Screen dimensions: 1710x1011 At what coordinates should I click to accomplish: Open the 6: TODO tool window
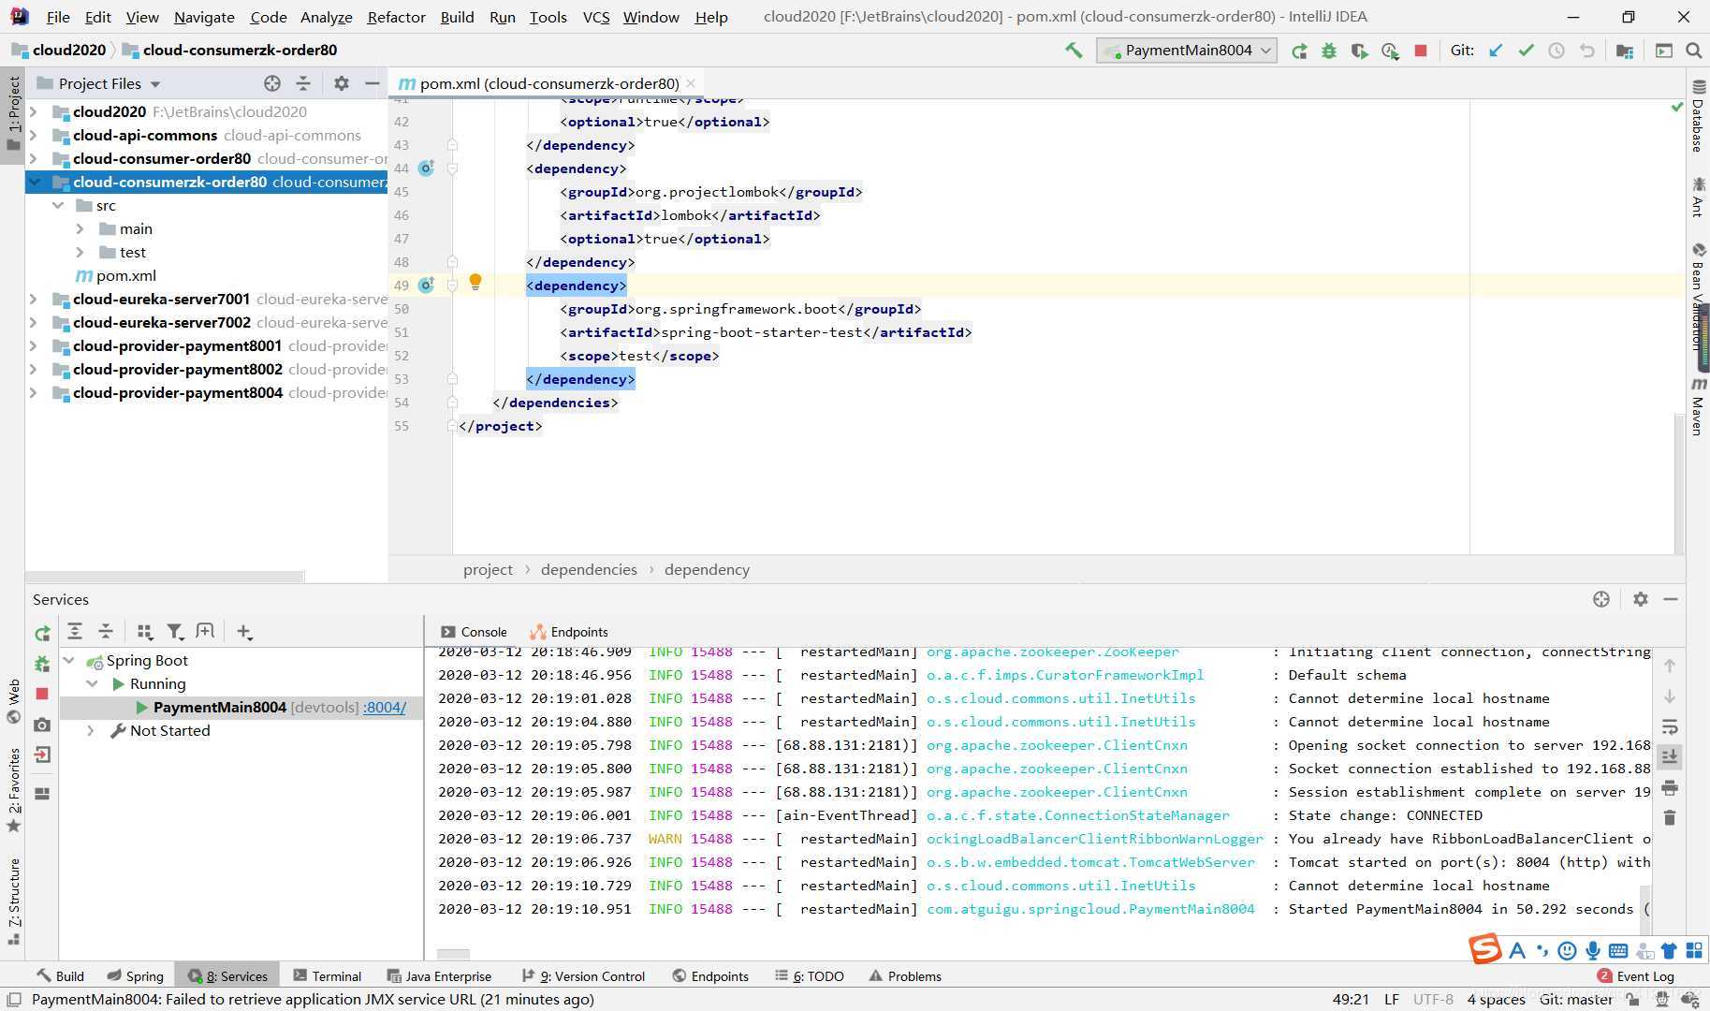point(810,975)
